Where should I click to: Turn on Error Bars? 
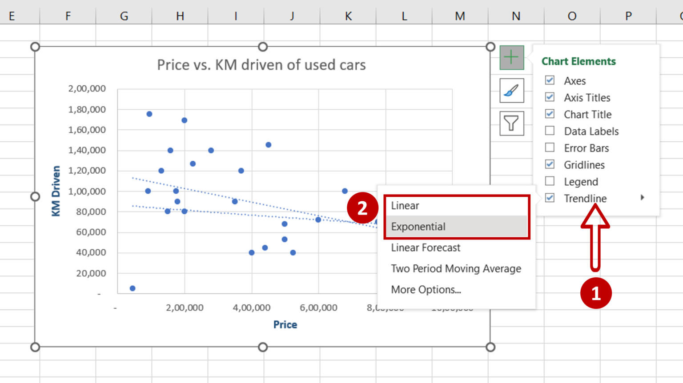(550, 148)
